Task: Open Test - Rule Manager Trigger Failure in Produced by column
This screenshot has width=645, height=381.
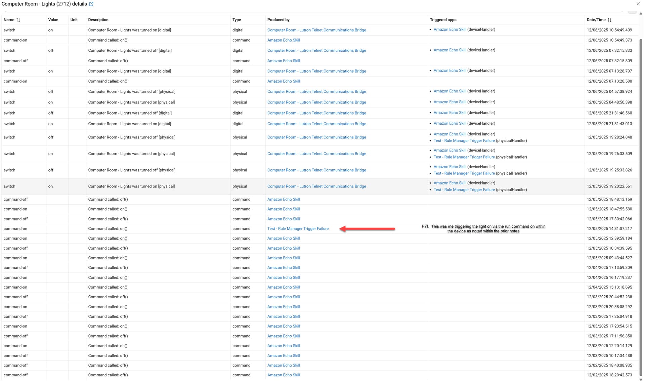Action: click(x=298, y=229)
